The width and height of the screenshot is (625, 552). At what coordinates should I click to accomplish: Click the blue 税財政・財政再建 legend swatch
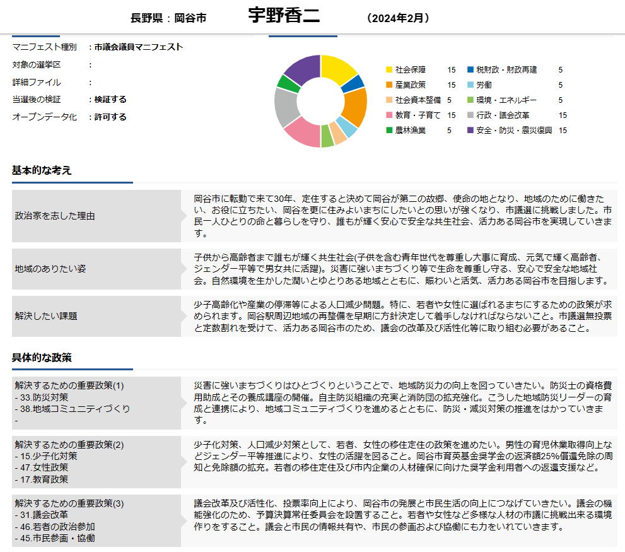(470, 70)
